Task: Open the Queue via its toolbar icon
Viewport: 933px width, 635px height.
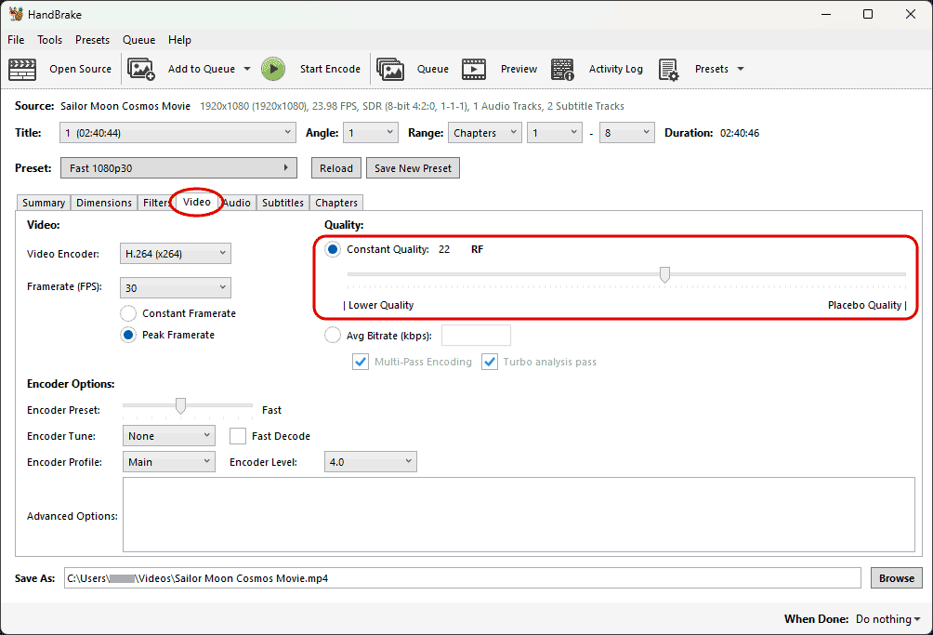Action: pos(390,69)
